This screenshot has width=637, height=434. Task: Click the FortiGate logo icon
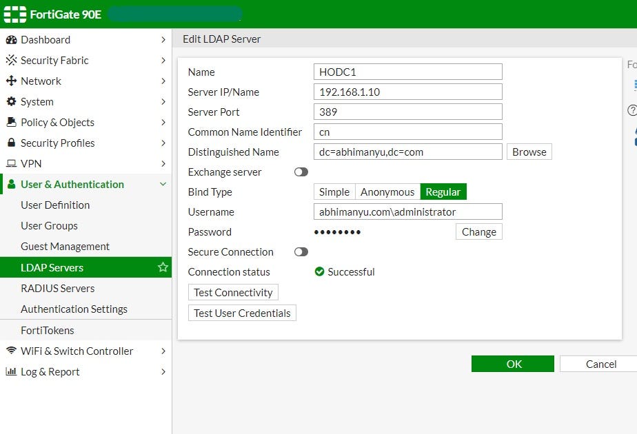15,14
